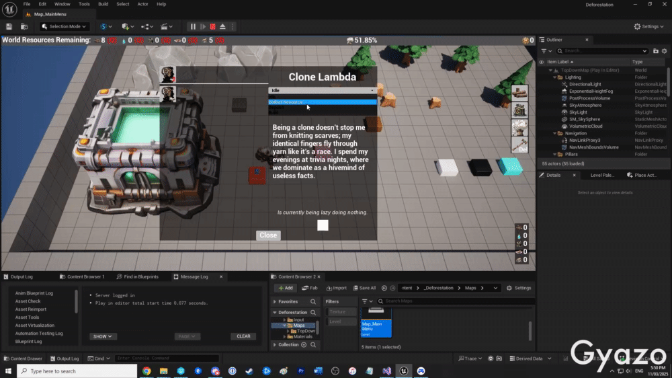Screen dimensions: 672x378
Task: Pause the play-in-editor simulation
Action: (193, 26)
